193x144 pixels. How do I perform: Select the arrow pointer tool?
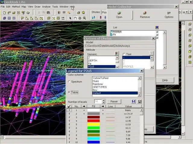click(x=70, y=18)
